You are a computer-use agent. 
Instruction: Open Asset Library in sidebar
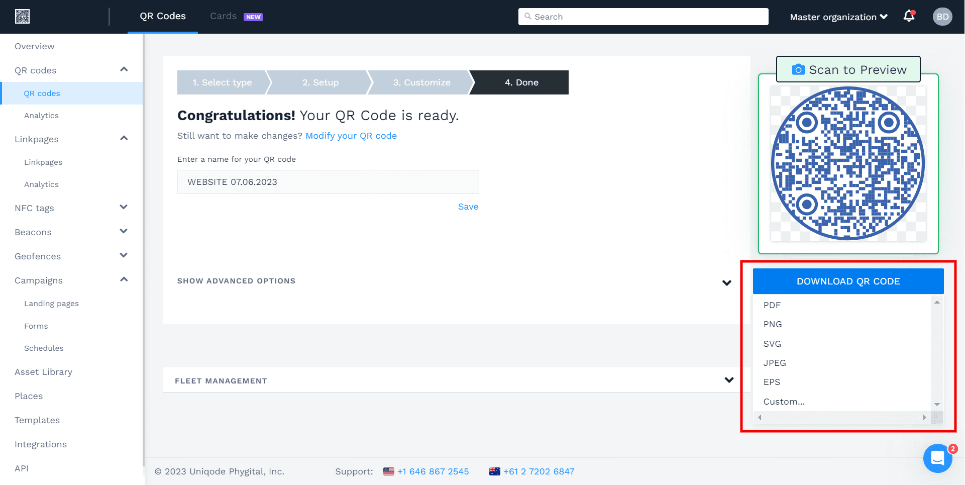coord(43,372)
